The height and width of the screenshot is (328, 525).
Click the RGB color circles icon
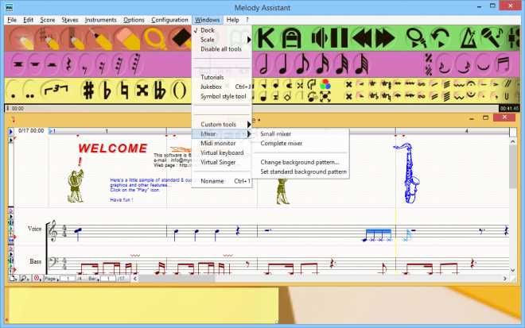tap(325, 85)
